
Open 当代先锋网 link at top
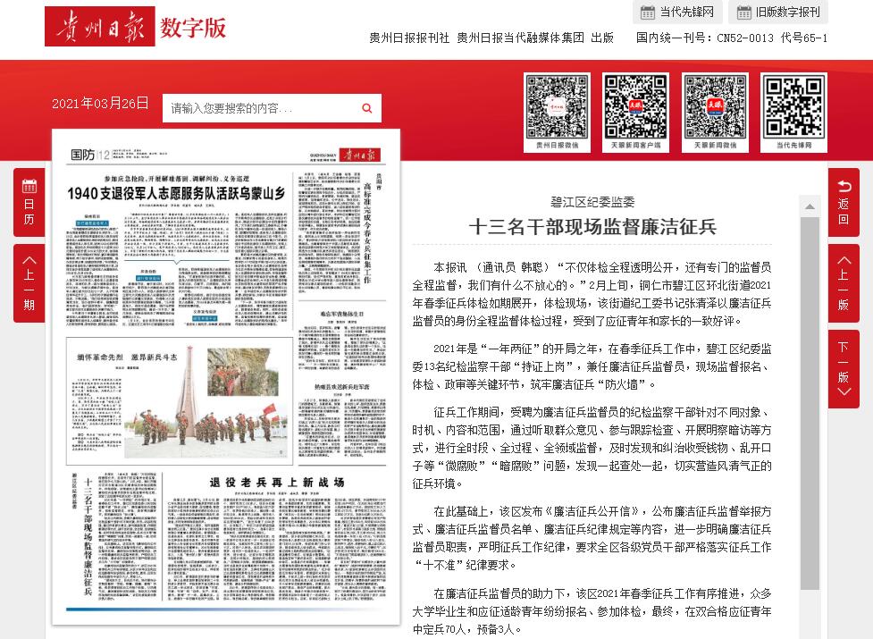[677, 12]
